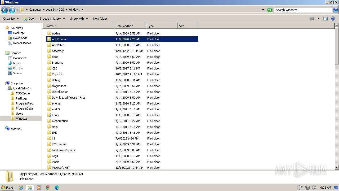Viewport: 339px width, 191px height.
Task: Launch Google Chrome from taskbar
Action: (x=48, y=188)
